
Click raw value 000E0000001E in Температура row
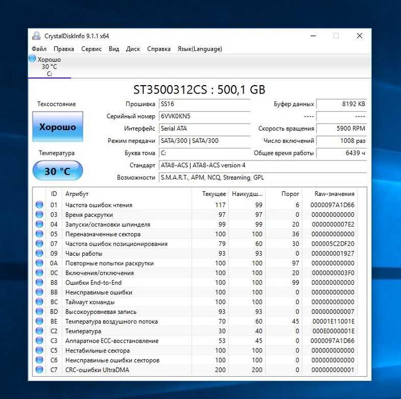pos(333,331)
